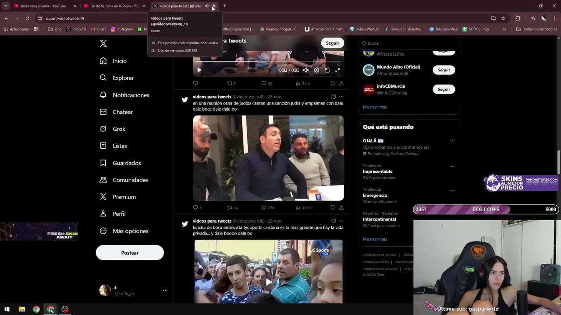This screenshot has width=561, height=315.
Task: Open Condiciones de Servicio link
Action: 379,255
